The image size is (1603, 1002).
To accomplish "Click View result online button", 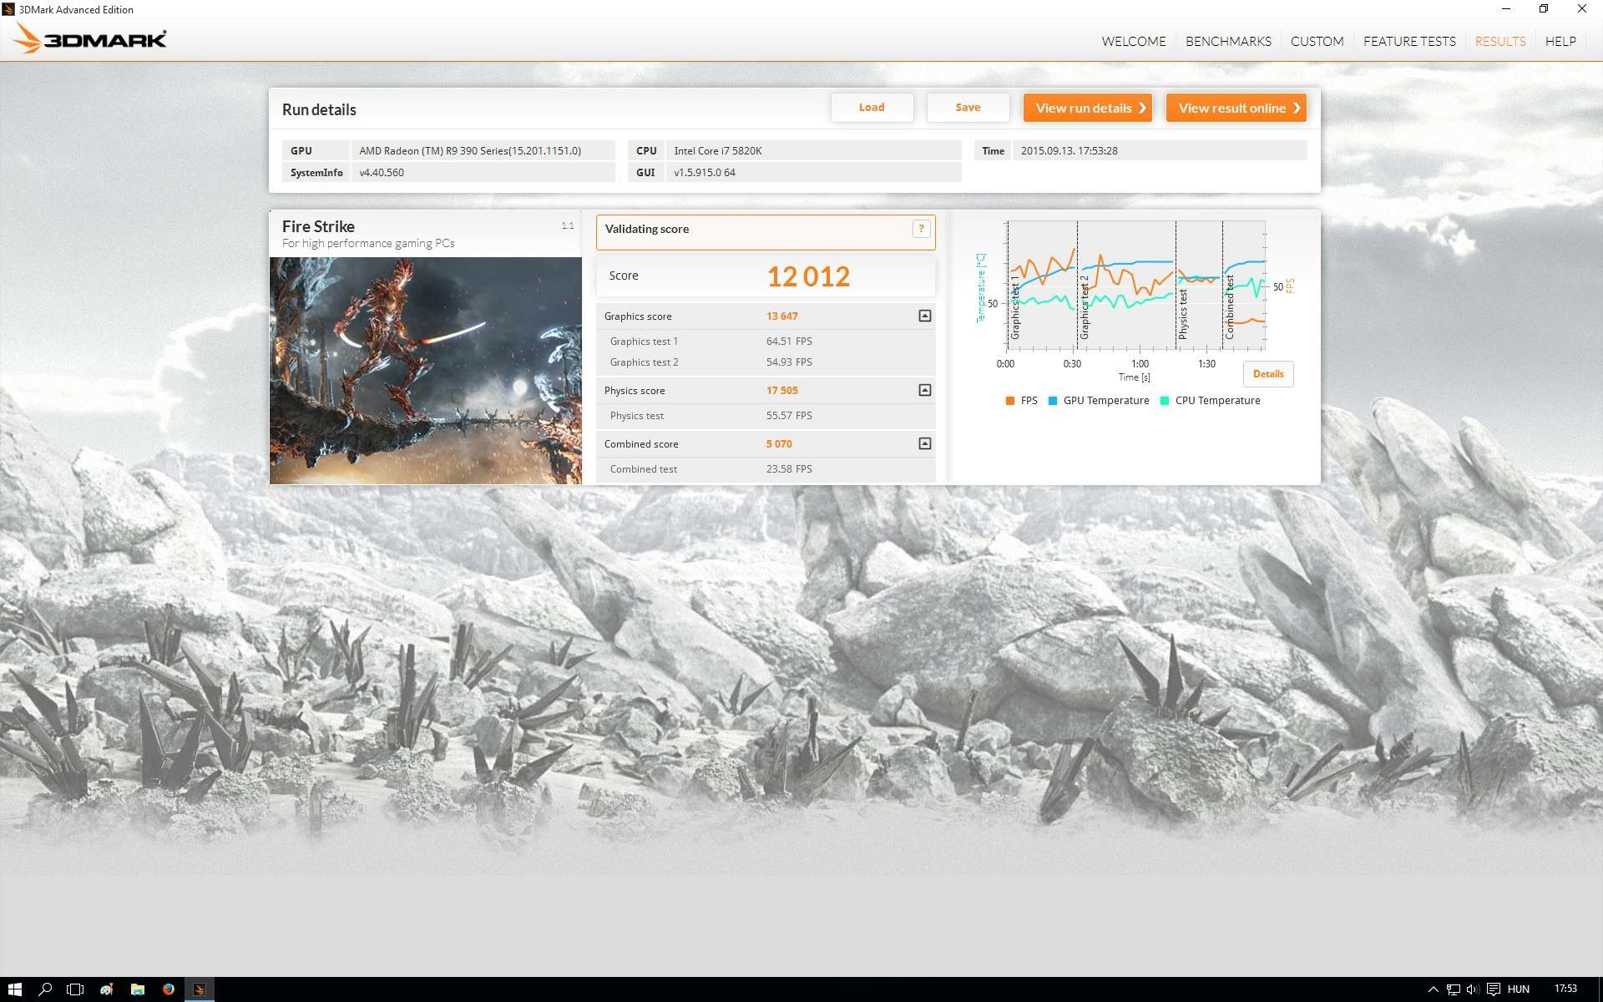I will point(1236,108).
